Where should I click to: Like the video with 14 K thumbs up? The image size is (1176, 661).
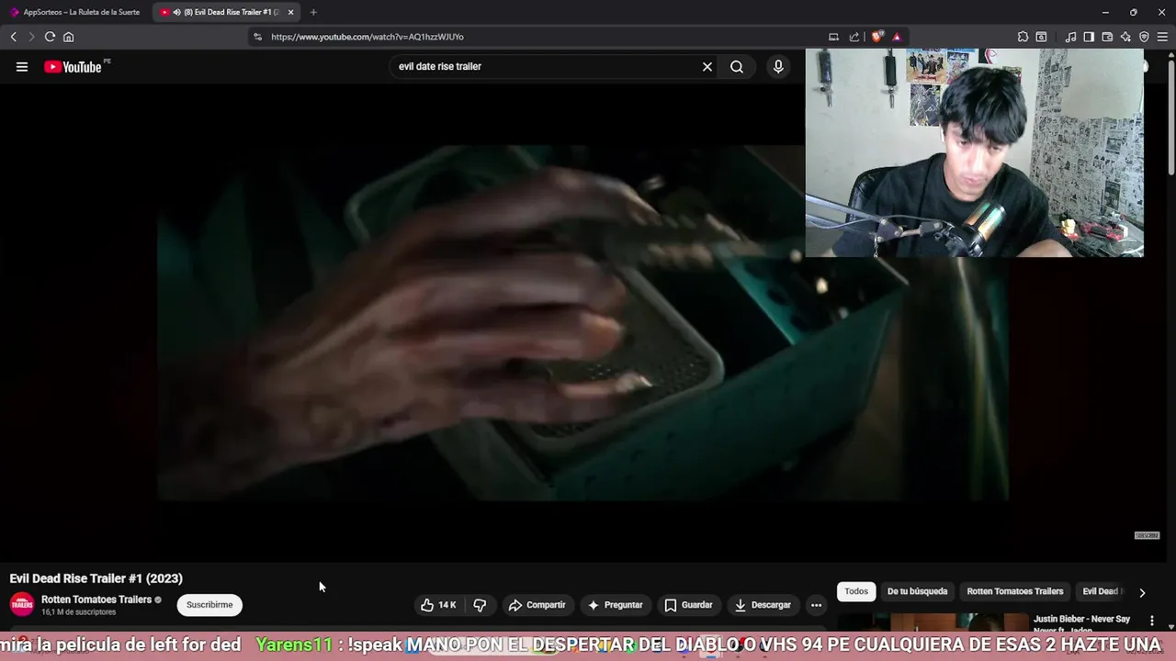click(439, 605)
